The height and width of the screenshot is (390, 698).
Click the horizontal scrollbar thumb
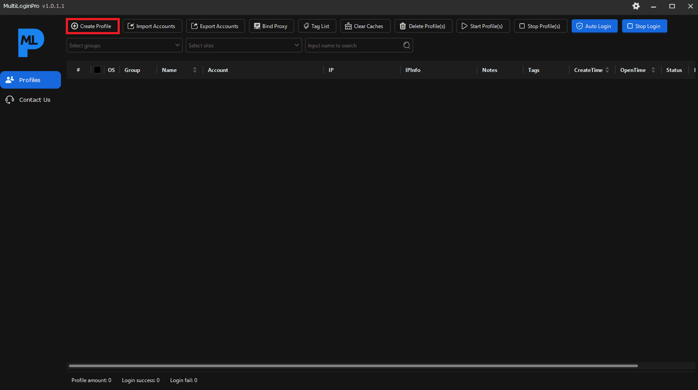(353, 365)
